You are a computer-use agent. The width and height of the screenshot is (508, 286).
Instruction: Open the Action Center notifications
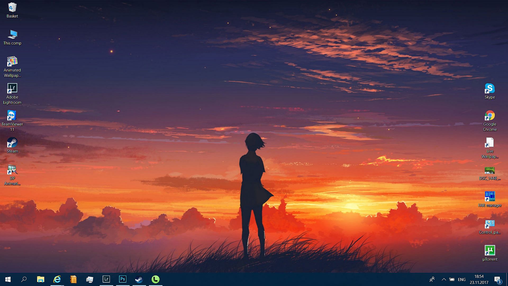click(x=497, y=279)
